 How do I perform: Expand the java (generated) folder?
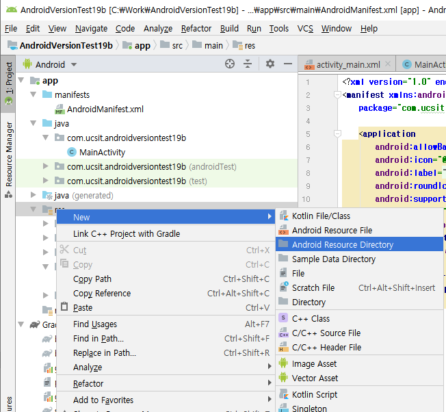pos(33,196)
